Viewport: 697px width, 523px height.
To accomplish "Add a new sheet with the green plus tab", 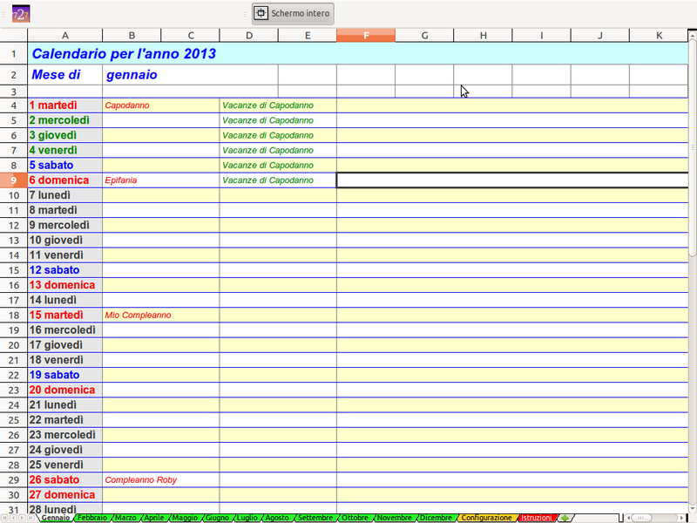I will [x=565, y=518].
